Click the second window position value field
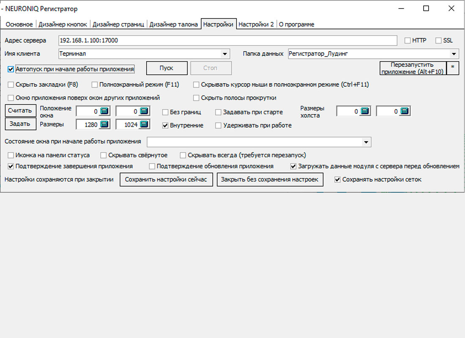The image size is (465, 338). (x=128, y=111)
